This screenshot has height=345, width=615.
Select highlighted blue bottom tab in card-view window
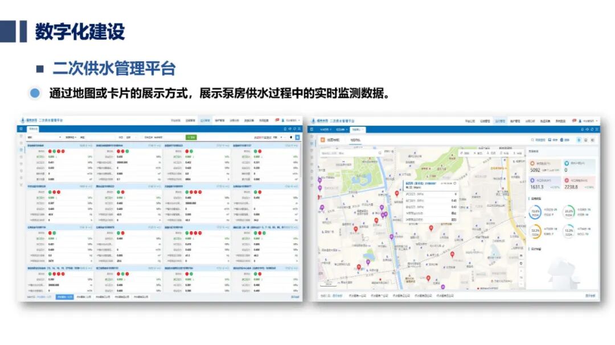coord(65,297)
